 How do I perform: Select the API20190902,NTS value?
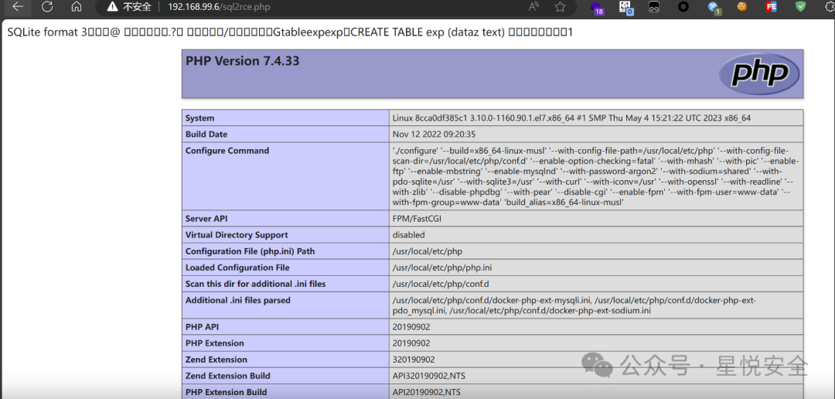(427, 392)
